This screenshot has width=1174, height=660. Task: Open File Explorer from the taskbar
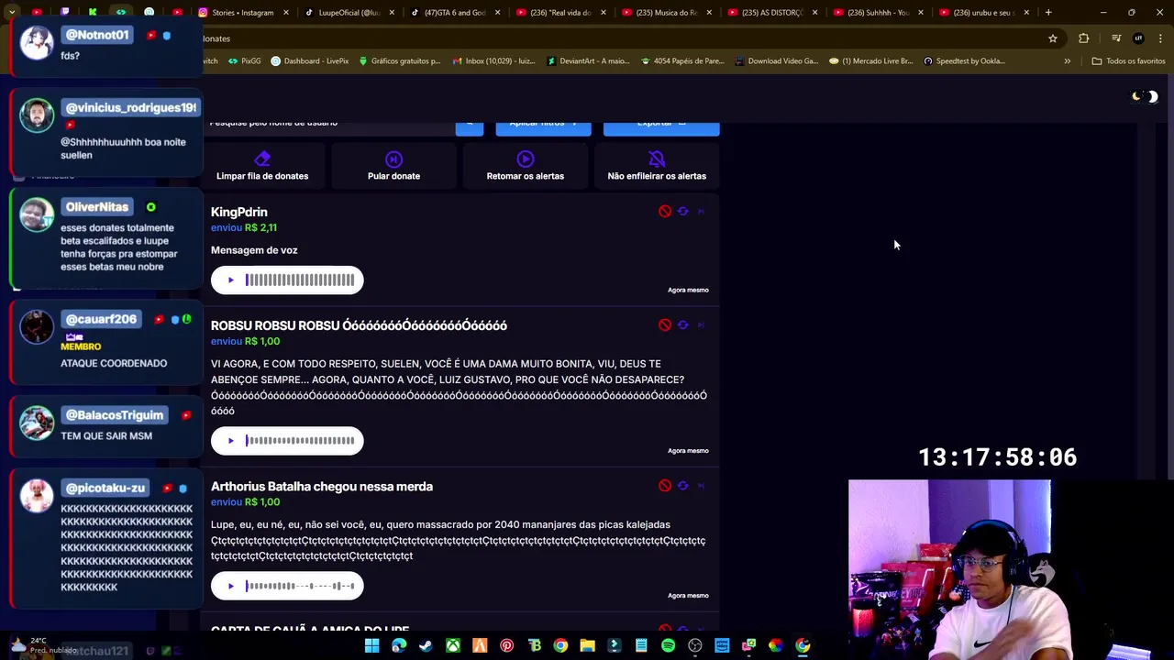[587, 645]
